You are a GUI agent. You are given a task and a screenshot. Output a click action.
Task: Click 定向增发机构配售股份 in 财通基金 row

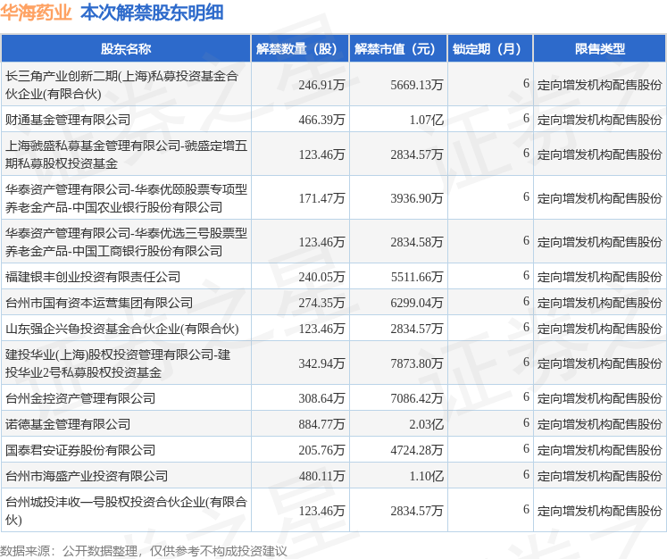point(600,120)
